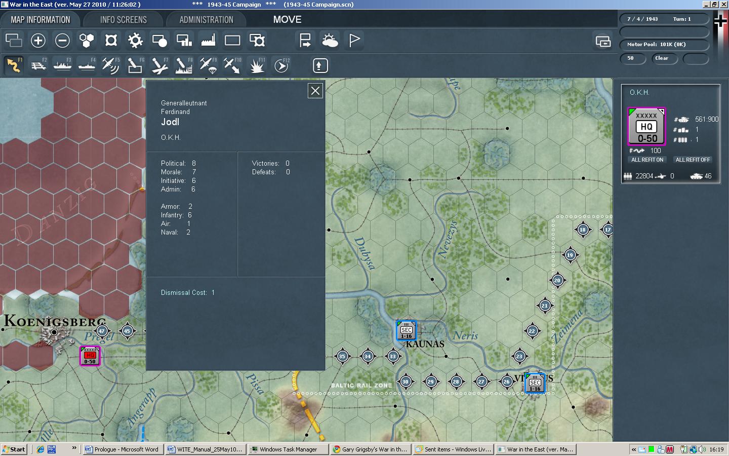Click the flag with arrow icon
The width and height of the screenshot is (729, 456).
(305, 40)
